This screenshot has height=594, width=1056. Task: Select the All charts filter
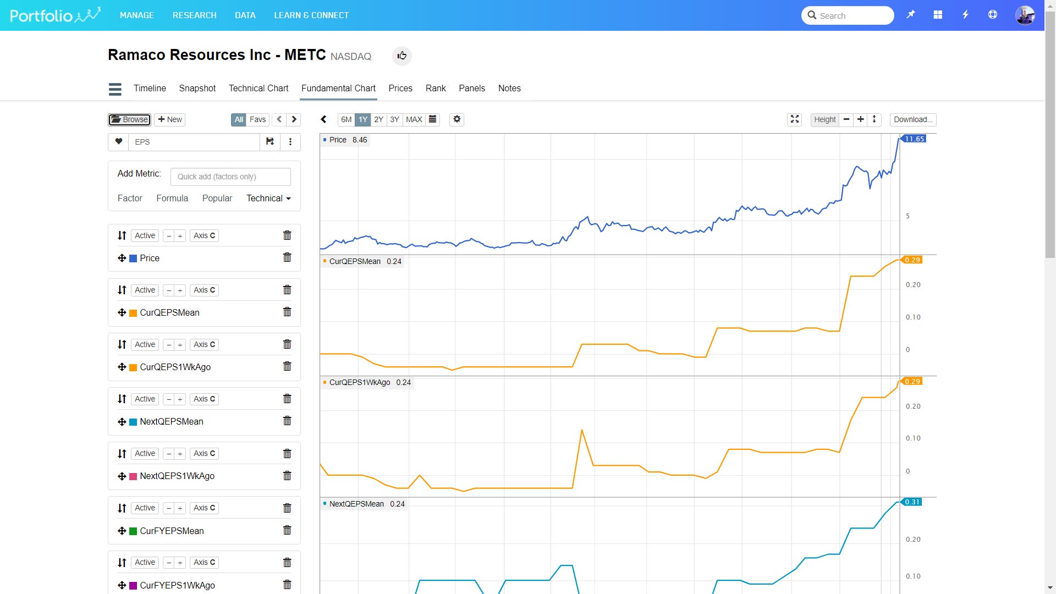238,119
